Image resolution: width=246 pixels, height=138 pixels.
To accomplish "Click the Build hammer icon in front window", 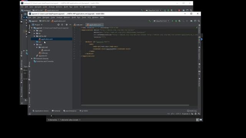I will click(150, 21).
